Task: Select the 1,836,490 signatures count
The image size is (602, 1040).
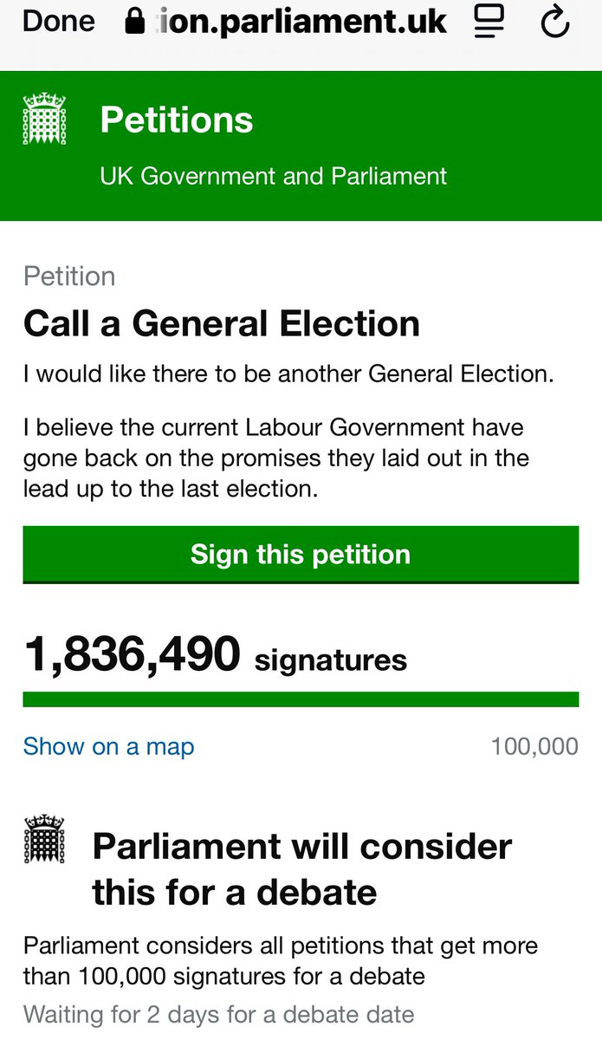Action: 215,654
